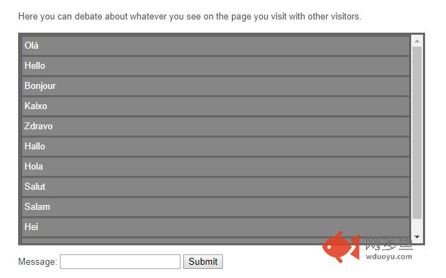Image resolution: width=446 pixels, height=278 pixels.
Task: Click the scroll up arrow in chat list
Action: 417,40
